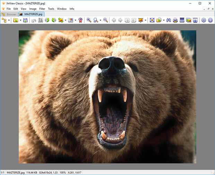
Task: Minimize the XnView Classic window
Action: 190,3
